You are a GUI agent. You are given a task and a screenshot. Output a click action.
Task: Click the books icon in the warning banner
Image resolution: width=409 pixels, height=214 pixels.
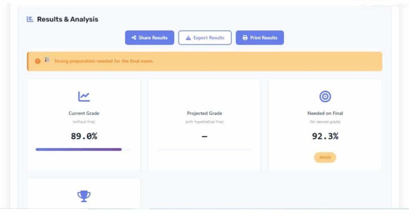click(x=47, y=60)
